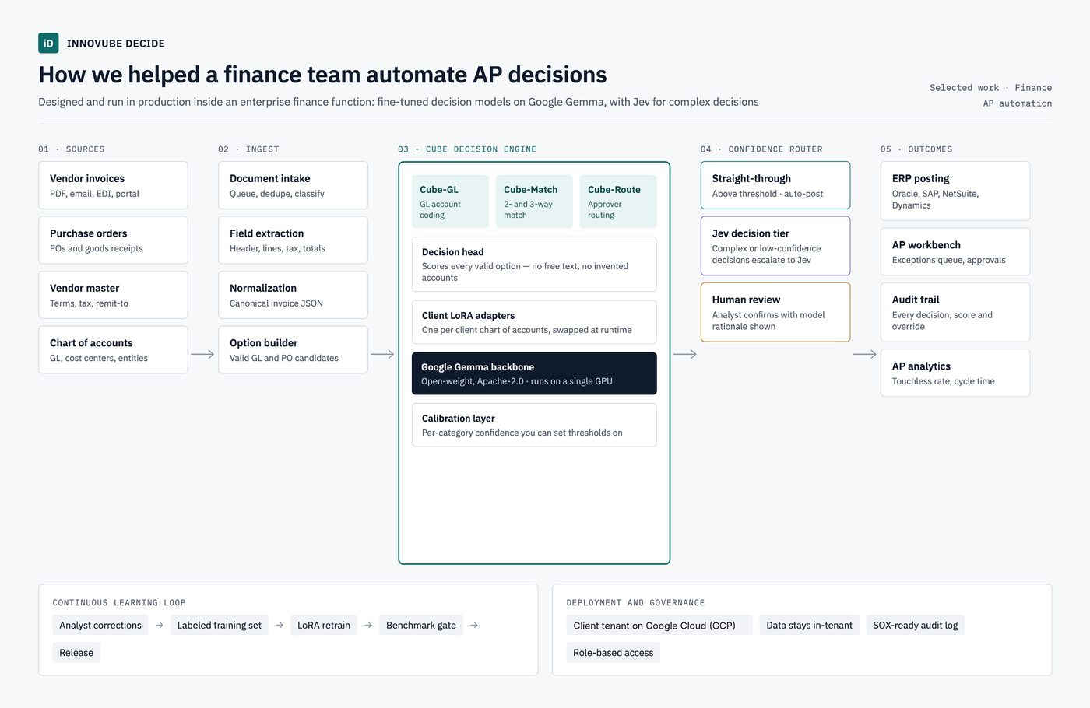This screenshot has height=708, width=1090.
Task: Click the arrow after Benchmark gate
Action: pos(474,625)
